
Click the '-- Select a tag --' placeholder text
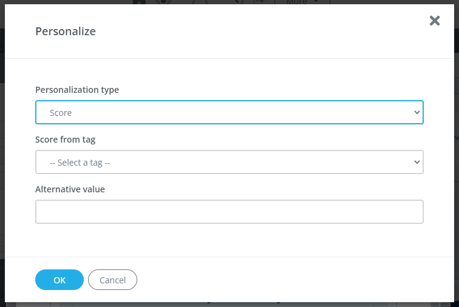[x=80, y=163]
